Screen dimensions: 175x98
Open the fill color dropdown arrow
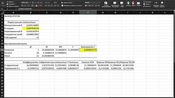coord(38,5)
